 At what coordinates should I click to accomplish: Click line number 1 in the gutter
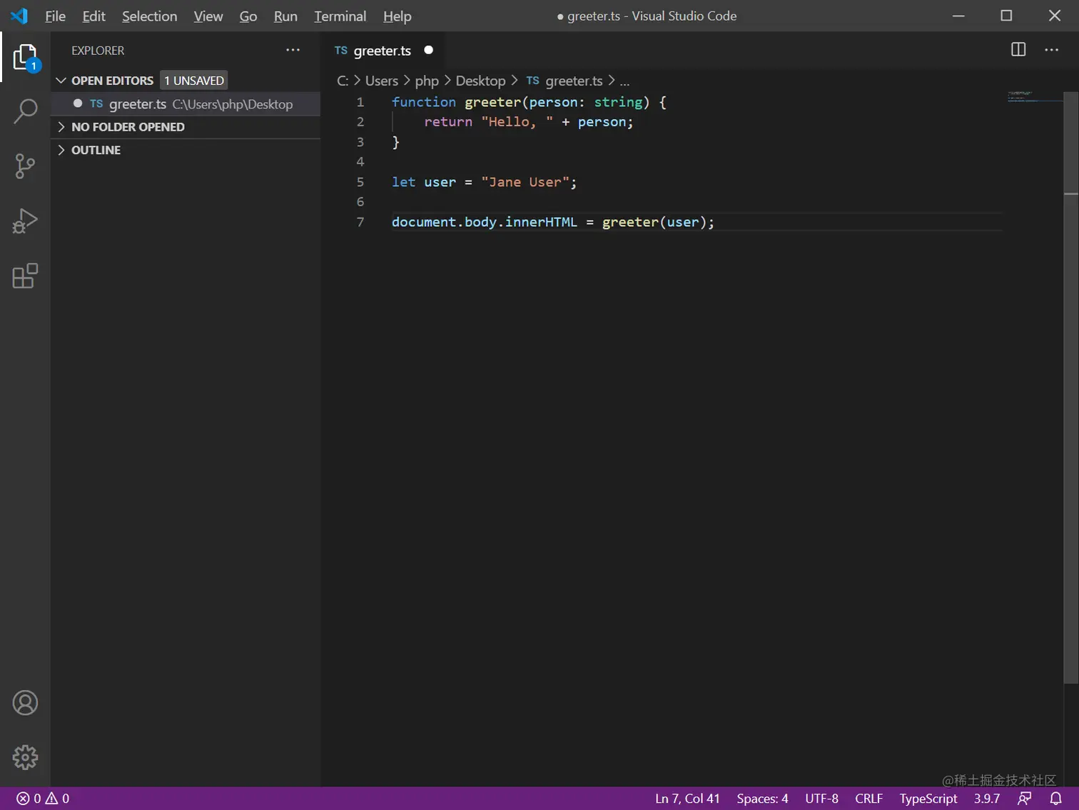pos(360,102)
